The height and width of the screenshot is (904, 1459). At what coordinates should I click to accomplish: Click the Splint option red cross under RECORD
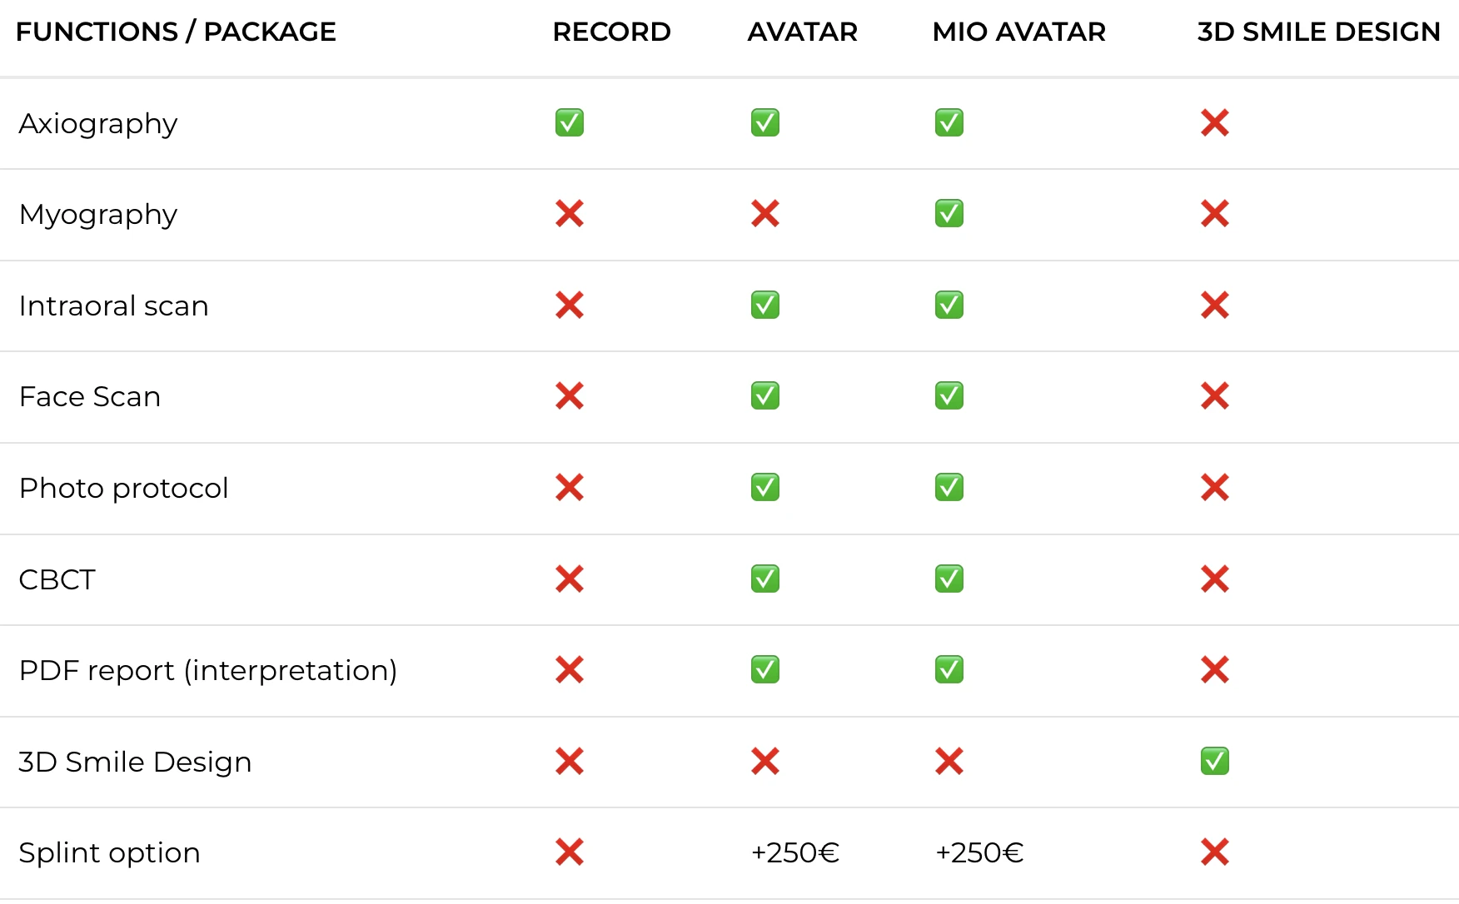coord(570,852)
